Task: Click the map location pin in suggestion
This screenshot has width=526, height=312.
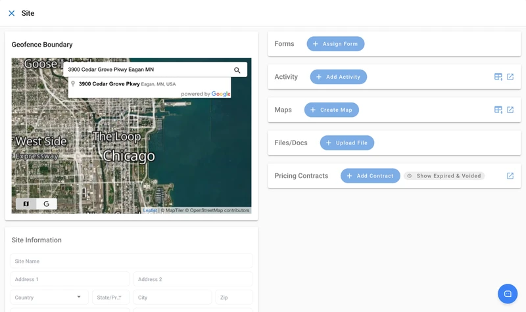Action: point(73,84)
